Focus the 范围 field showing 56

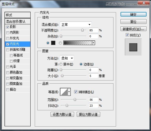pyautogui.click(x=93, y=99)
